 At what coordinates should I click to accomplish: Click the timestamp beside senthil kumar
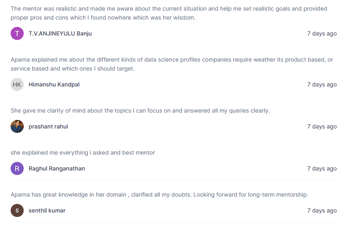click(322, 210)
